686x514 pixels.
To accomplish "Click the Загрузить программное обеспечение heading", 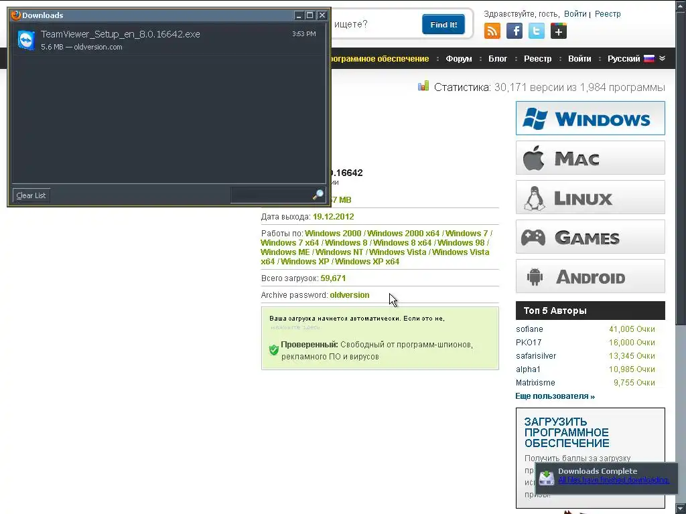I will click(x=567, y=432).
